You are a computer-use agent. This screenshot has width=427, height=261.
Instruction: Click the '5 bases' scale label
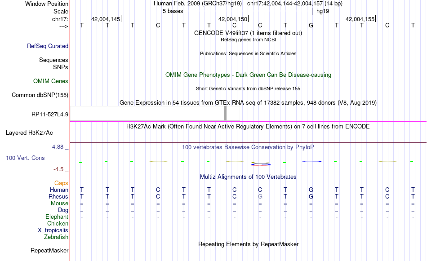173,11
